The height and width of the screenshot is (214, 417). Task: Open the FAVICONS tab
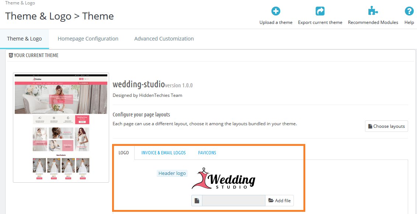(207, 152)
